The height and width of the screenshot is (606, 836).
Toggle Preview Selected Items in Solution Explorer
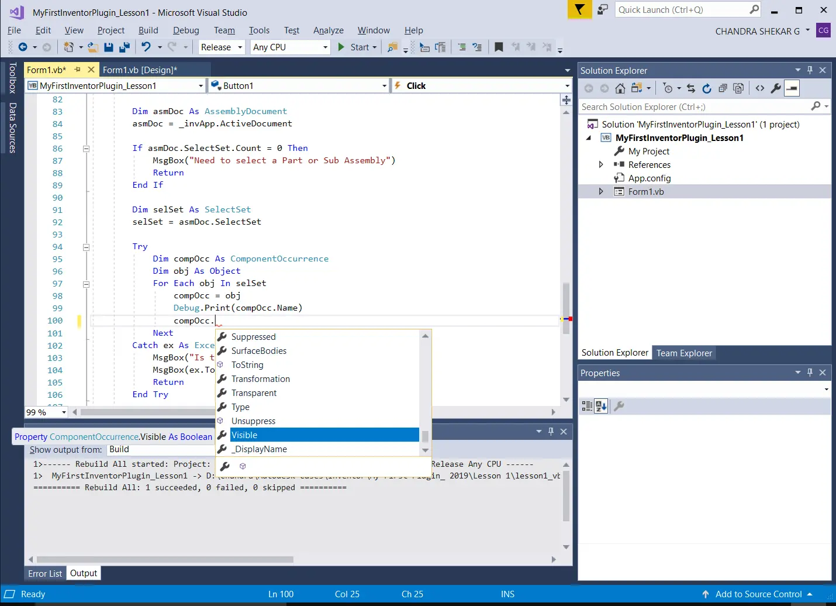pos(792,88)
